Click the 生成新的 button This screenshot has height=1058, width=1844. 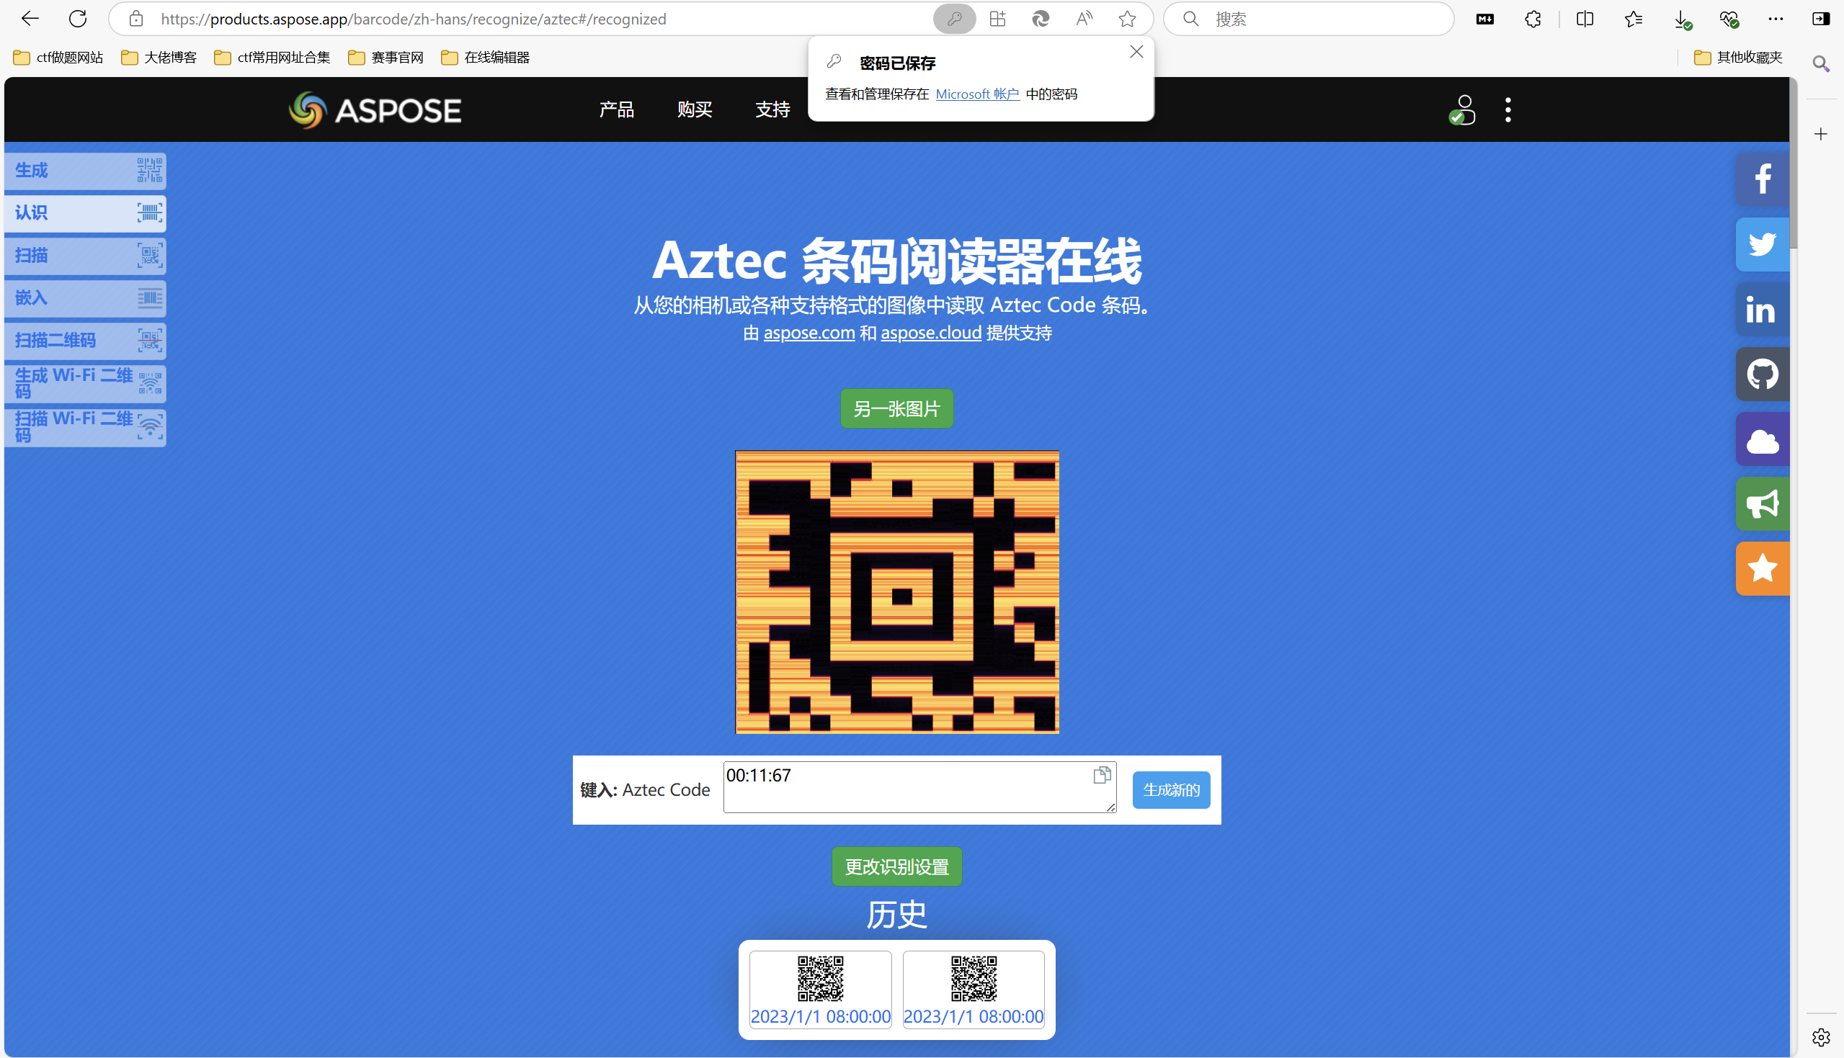point(1171,790)
